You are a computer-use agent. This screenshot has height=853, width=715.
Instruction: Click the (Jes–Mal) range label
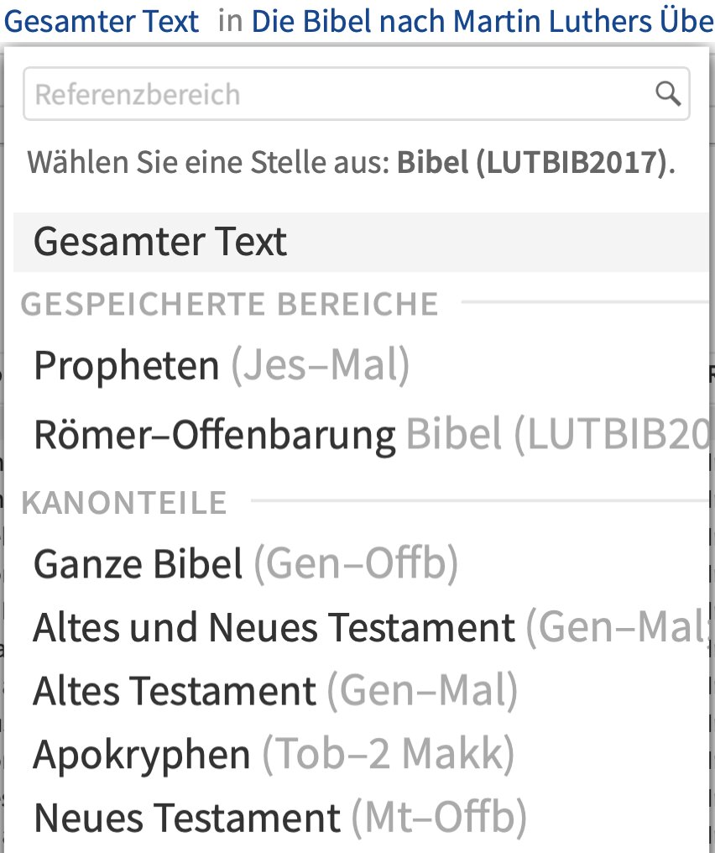click(321, 365)
